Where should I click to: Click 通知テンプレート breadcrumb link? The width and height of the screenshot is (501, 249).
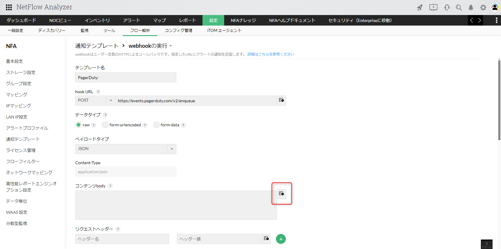[97, 46]
